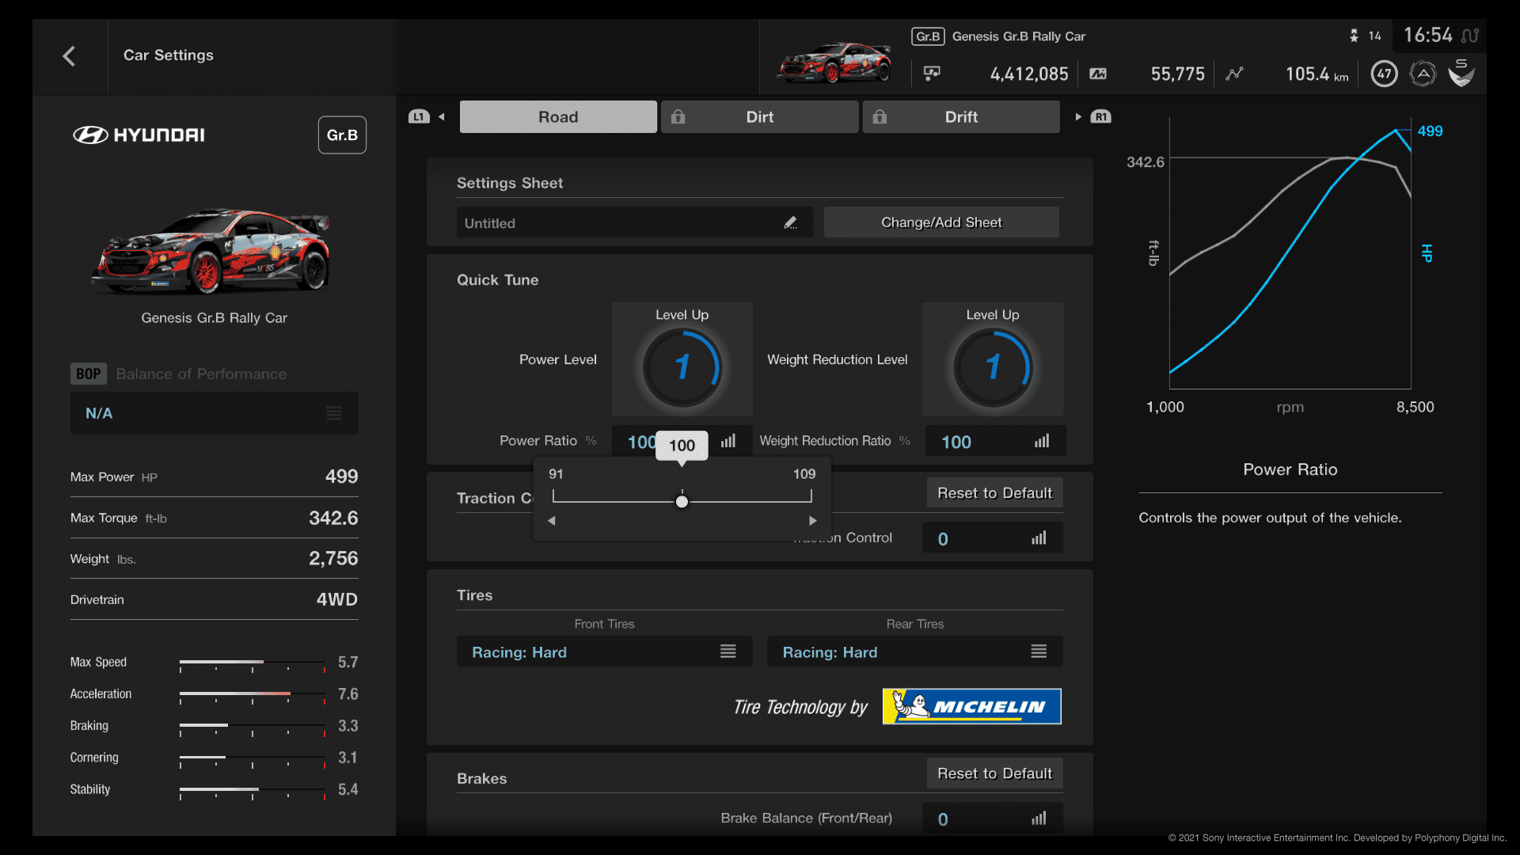1520x855 pixels.
Task: Level up the Weight Reduction Level dial
Action: [993, 360]
